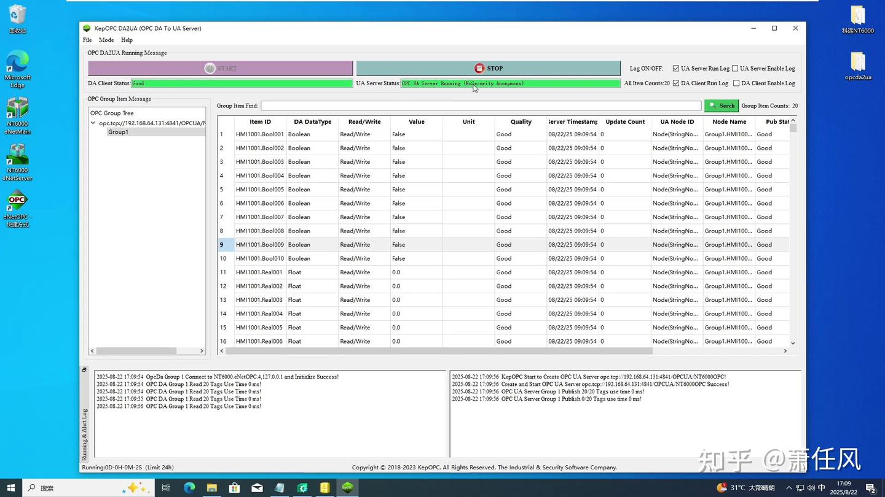The height and width of the screenshot is (497, 885).
Task: Turn on DA Client Enable Log
Action: click(x=736, y=83)
